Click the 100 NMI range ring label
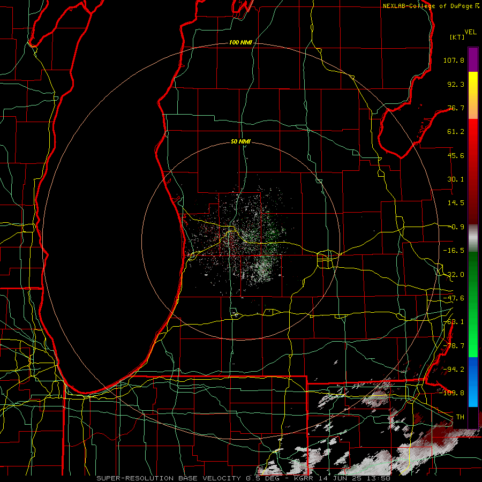The width and height of the screenshot is (482, 482). click(x=240, y=42)
